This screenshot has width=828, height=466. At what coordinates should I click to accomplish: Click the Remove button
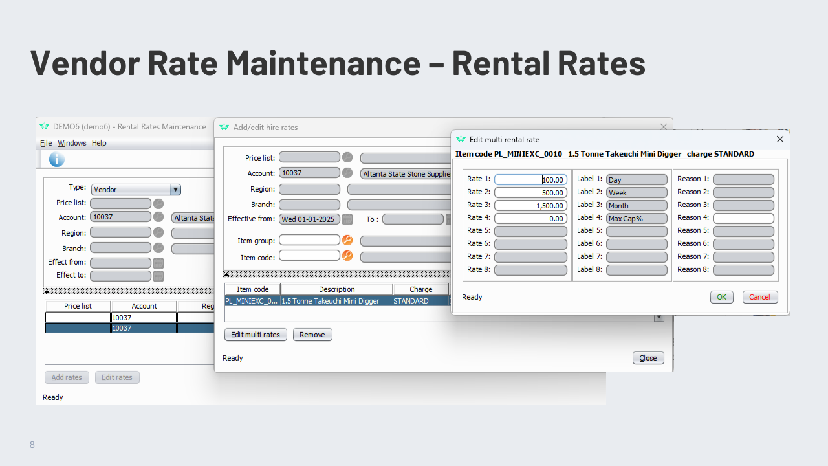pyautogui.click(x=312, y=335)
